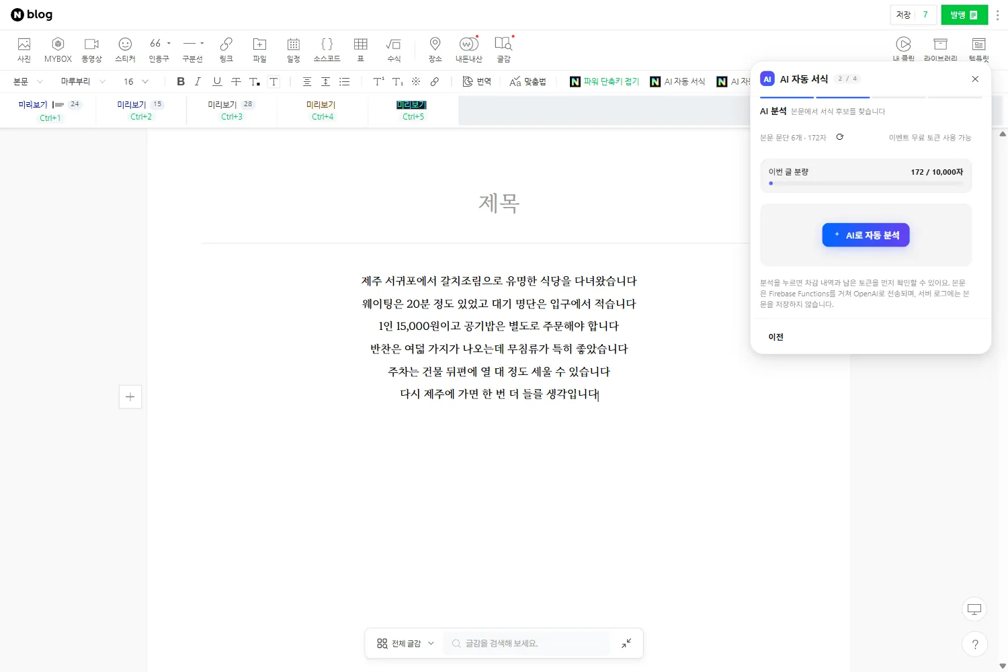This screenshot has height=672, width=1008.
Task: Open the 본문 paragraph style dropdown
Action: pyautogui.click(x=28, y=81)
